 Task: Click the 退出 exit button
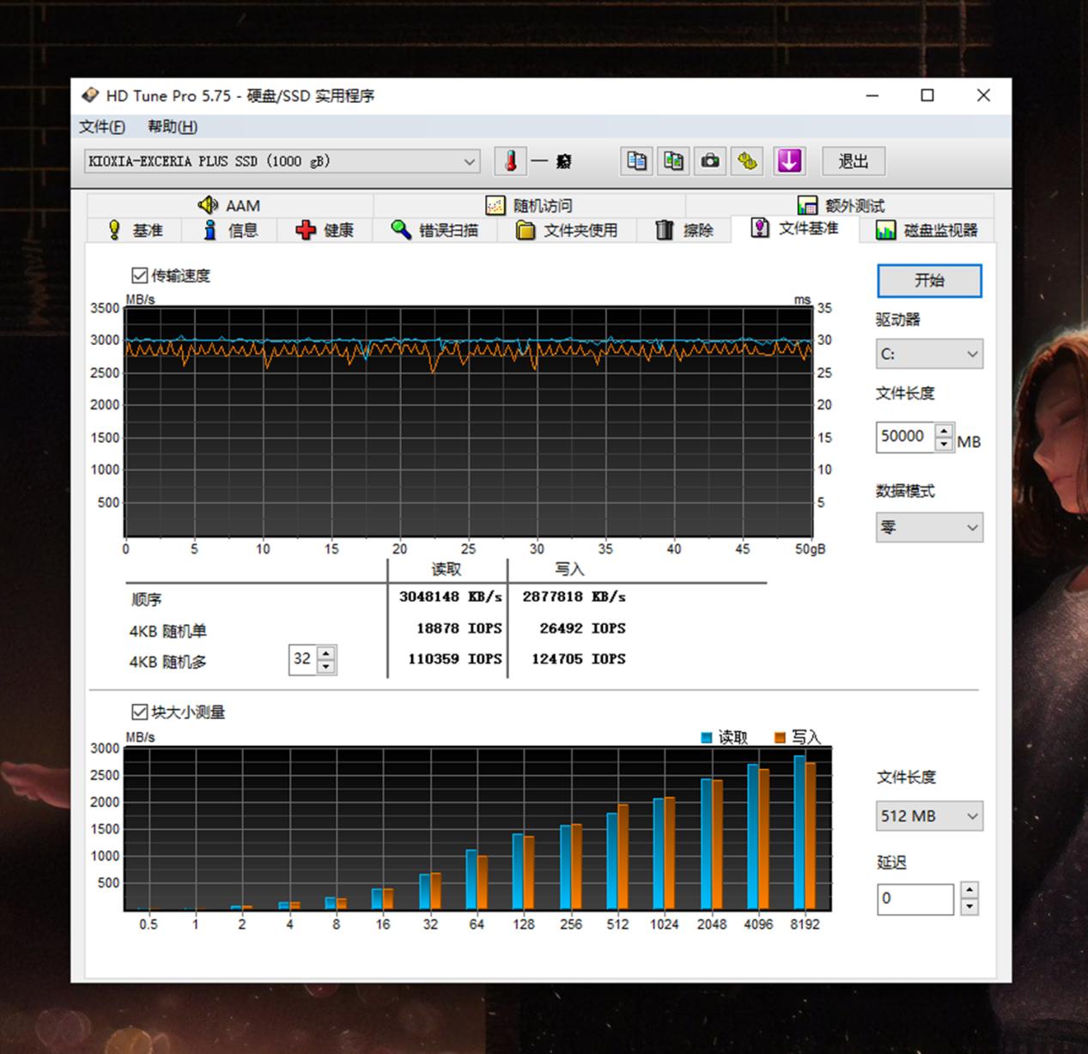(x=853, y=161)
